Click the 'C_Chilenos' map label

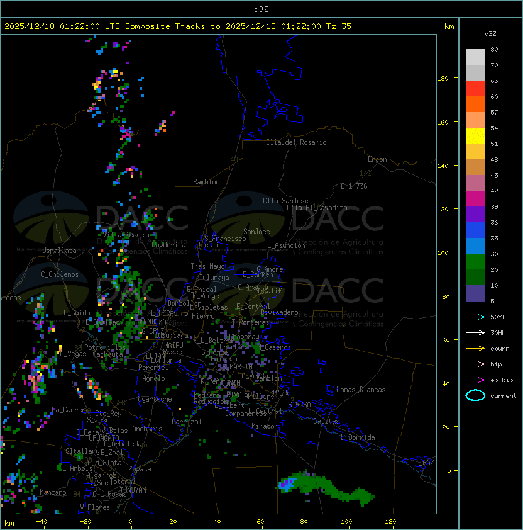point(60,274)
